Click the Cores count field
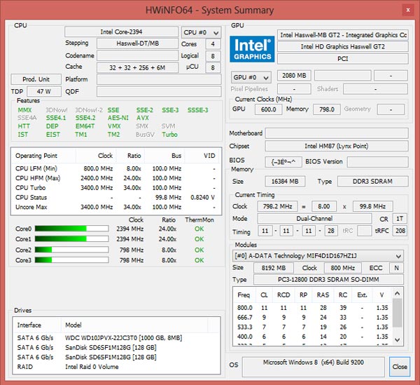Image resolution: width=420 pixels, height=385 pixels. click(x=213, y=44)
